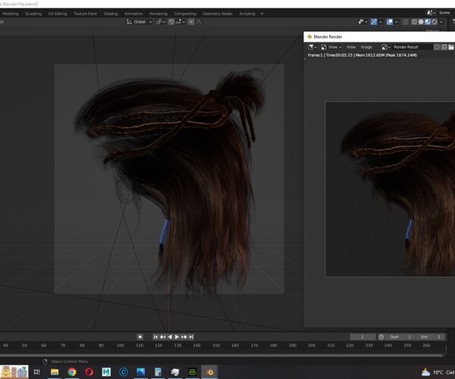Click the Start frame field
The width and height of the screenshot is (455, 379).
(400, 337)
